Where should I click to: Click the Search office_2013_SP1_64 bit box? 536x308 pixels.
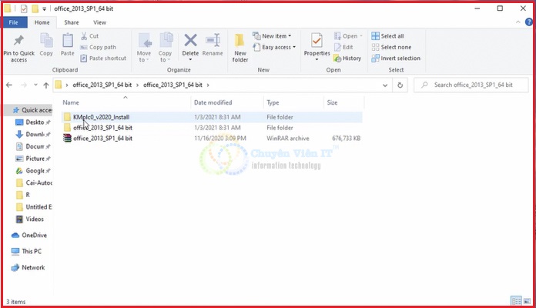pyautogui.click(x=471, y=85)
